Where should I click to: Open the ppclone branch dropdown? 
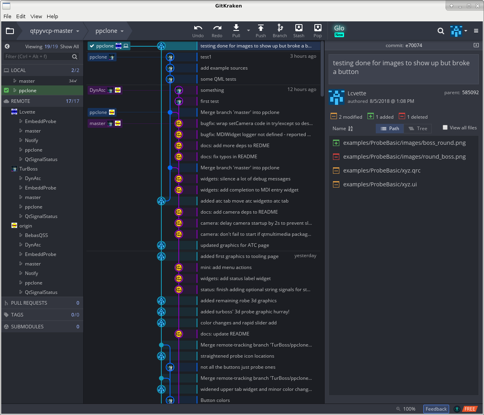click(109, 31)
